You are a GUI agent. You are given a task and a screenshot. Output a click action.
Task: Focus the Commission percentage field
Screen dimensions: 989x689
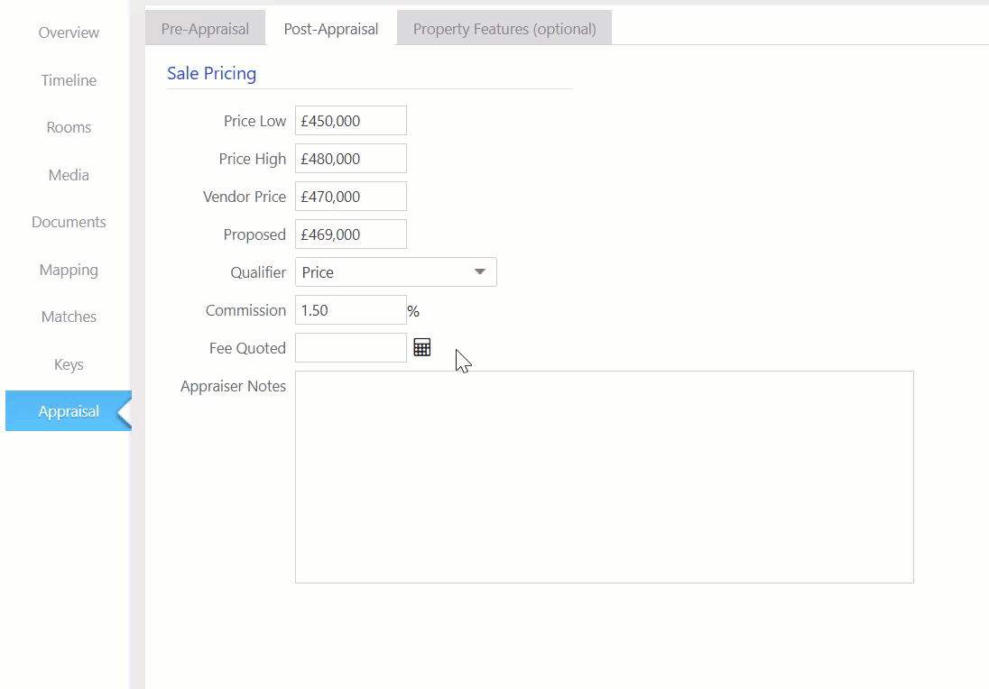click(351, 309)
